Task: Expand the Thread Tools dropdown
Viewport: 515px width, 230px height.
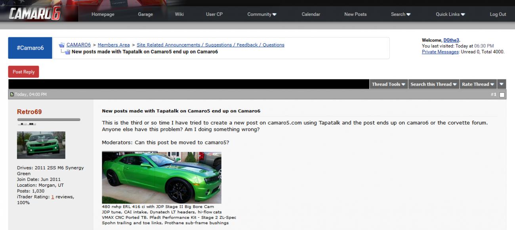Action: point(387,84)
